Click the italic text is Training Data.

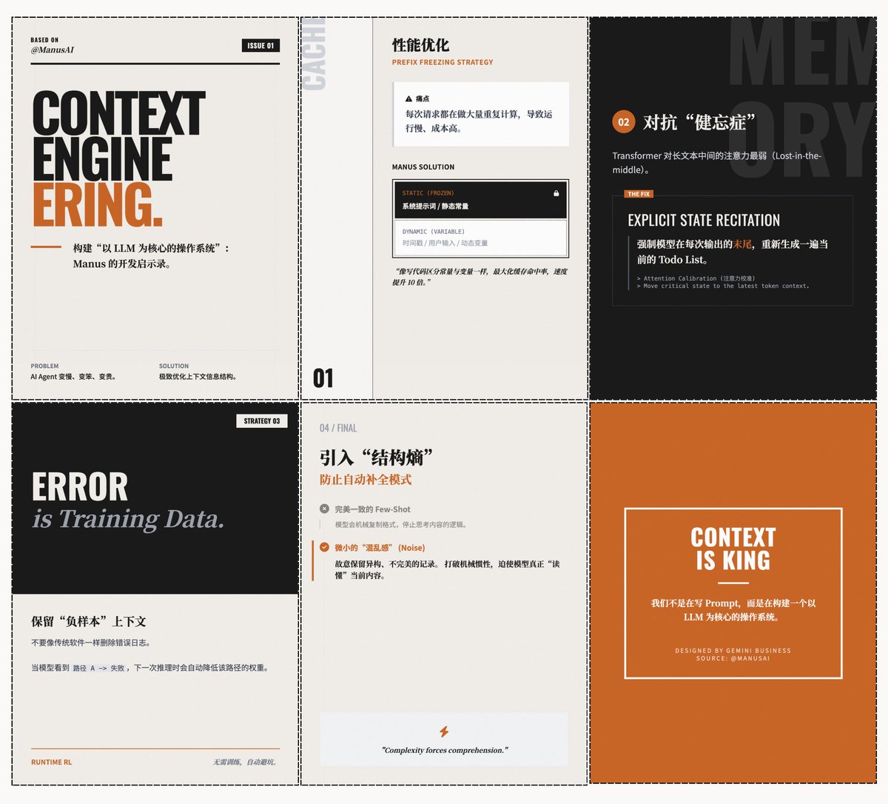click(x=128, y=519)
